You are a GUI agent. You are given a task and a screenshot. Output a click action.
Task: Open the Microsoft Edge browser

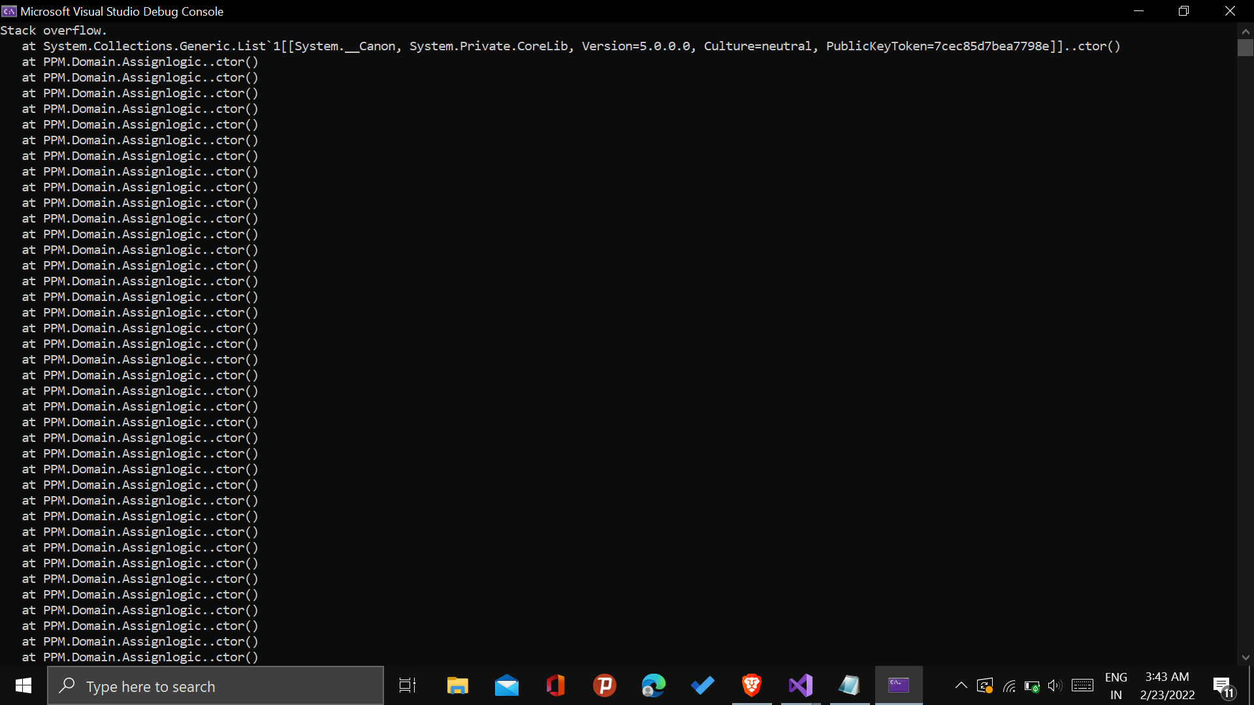[x=653, y=685]
